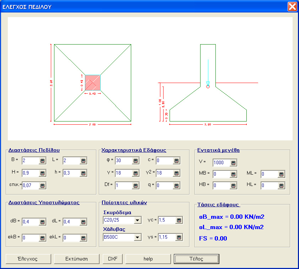Open calculator beside dL column dimension
The image size is (299, 269).
click(83, 222)
